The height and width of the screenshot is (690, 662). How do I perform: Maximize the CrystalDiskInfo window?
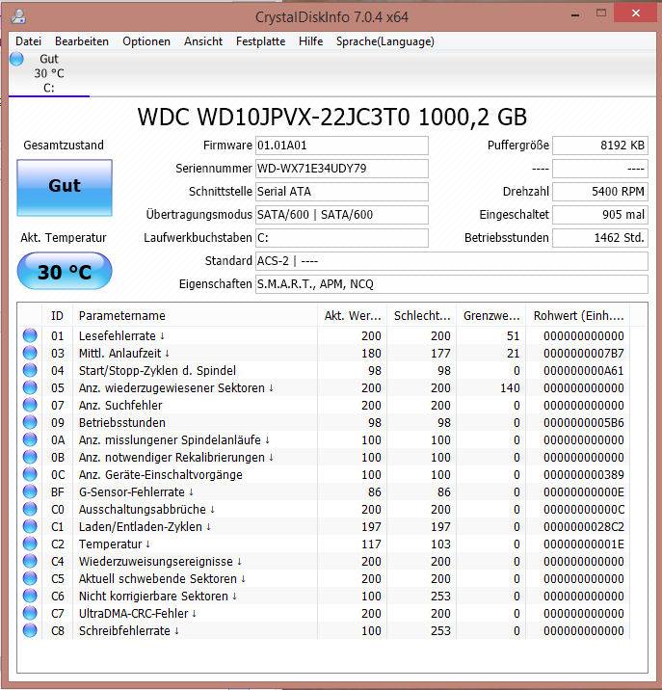601,13
